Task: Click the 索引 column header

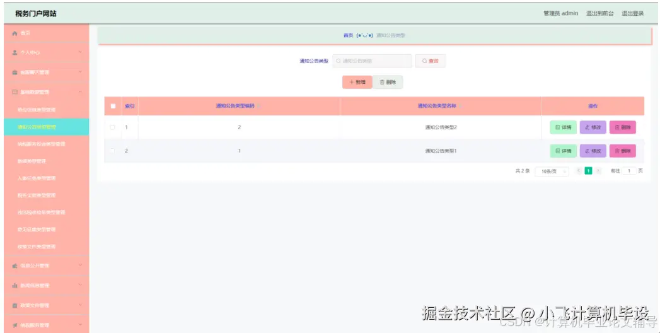Action: pos(130,106)
